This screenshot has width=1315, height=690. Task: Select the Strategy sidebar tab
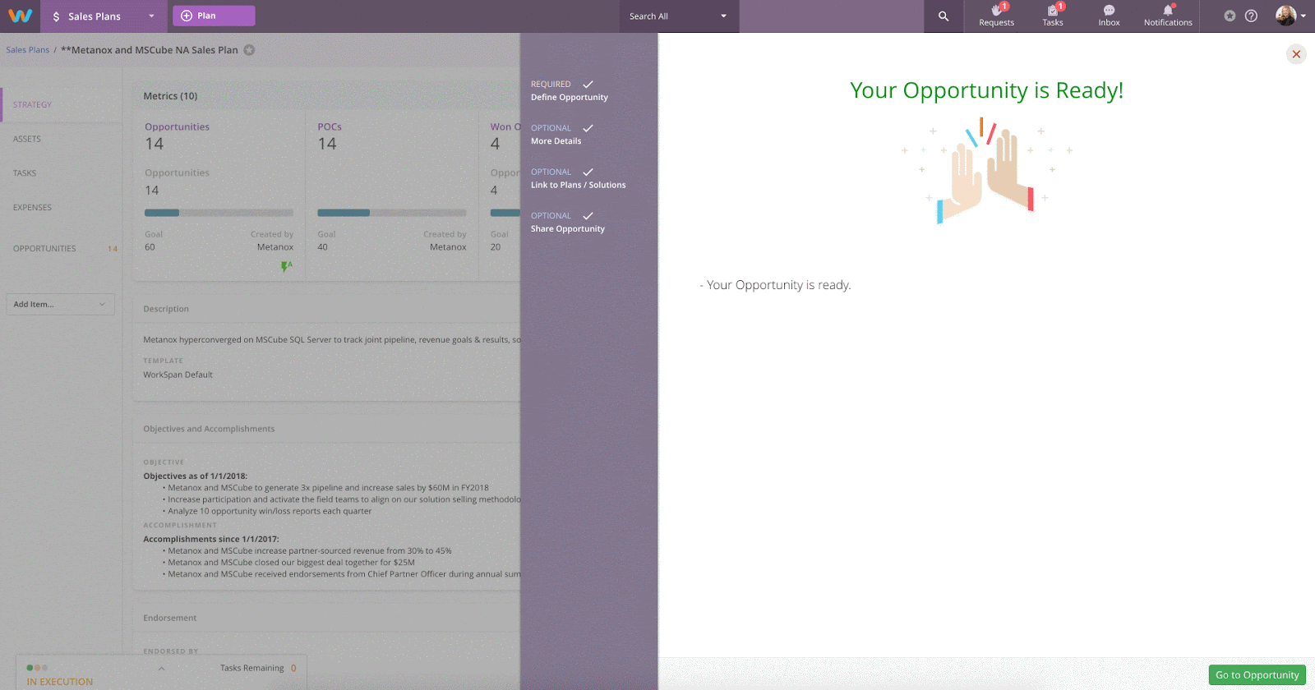(61, 104)
